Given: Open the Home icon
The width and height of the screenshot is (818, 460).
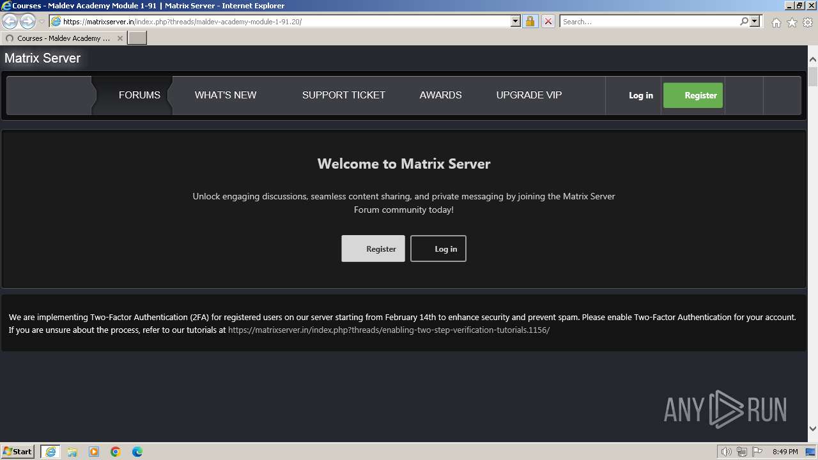Looking at the screenshot, I should [776, 22].
